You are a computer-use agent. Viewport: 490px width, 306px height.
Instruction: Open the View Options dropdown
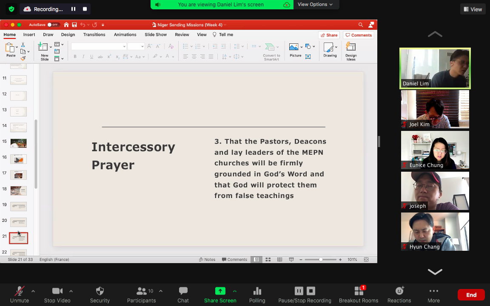tap(315, 4)
